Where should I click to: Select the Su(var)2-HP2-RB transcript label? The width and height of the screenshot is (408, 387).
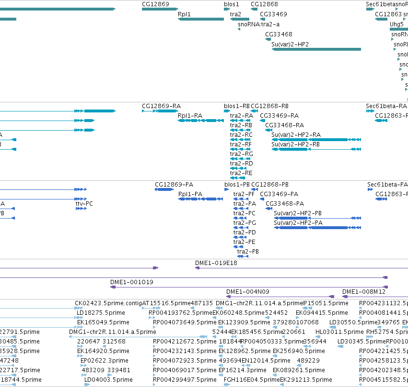pyautogui.click(x=296, y=144)
